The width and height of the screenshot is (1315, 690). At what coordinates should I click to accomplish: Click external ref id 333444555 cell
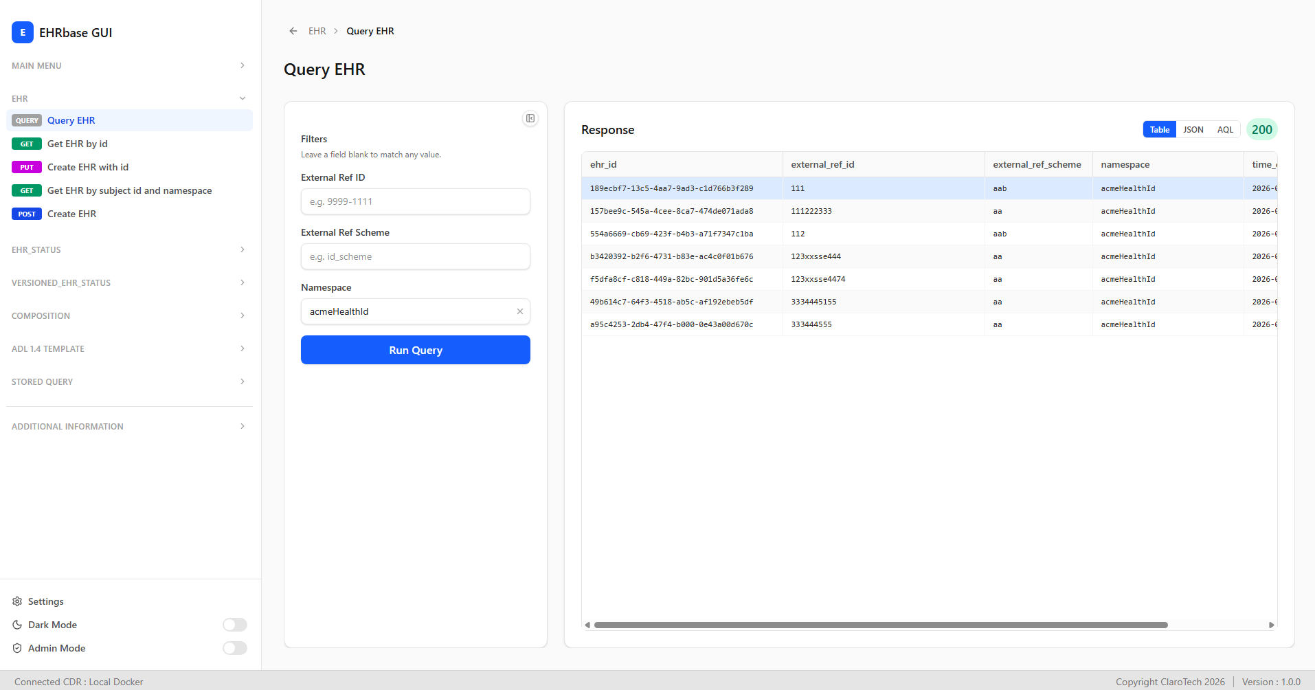[x=884, y=324]
